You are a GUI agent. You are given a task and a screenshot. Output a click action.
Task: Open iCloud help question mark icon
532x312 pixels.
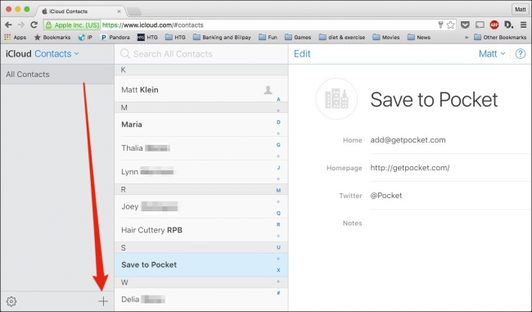(520, 54)
